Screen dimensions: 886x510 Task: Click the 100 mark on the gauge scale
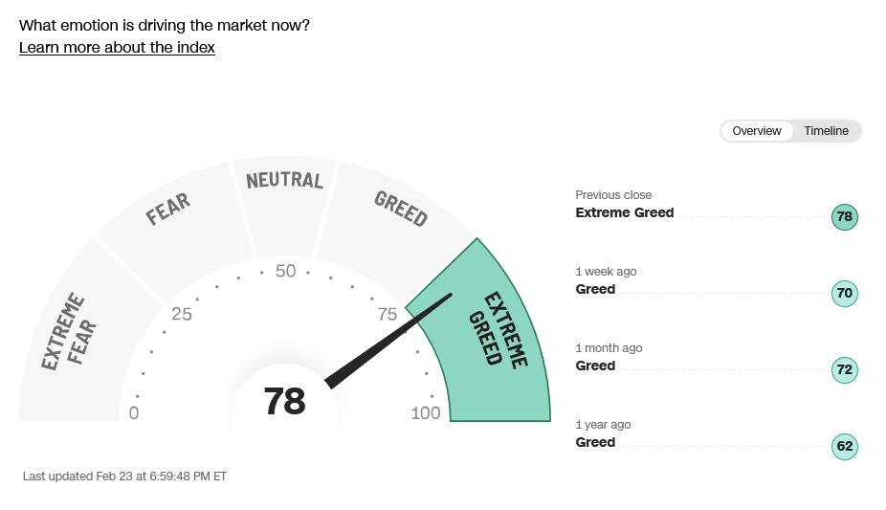coord(426,413)
